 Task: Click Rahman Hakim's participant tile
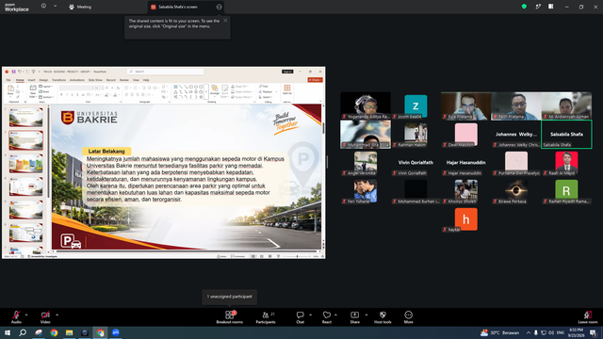coord(416,134)
